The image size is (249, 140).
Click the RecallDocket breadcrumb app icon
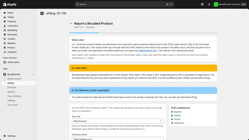coord(42,13)
